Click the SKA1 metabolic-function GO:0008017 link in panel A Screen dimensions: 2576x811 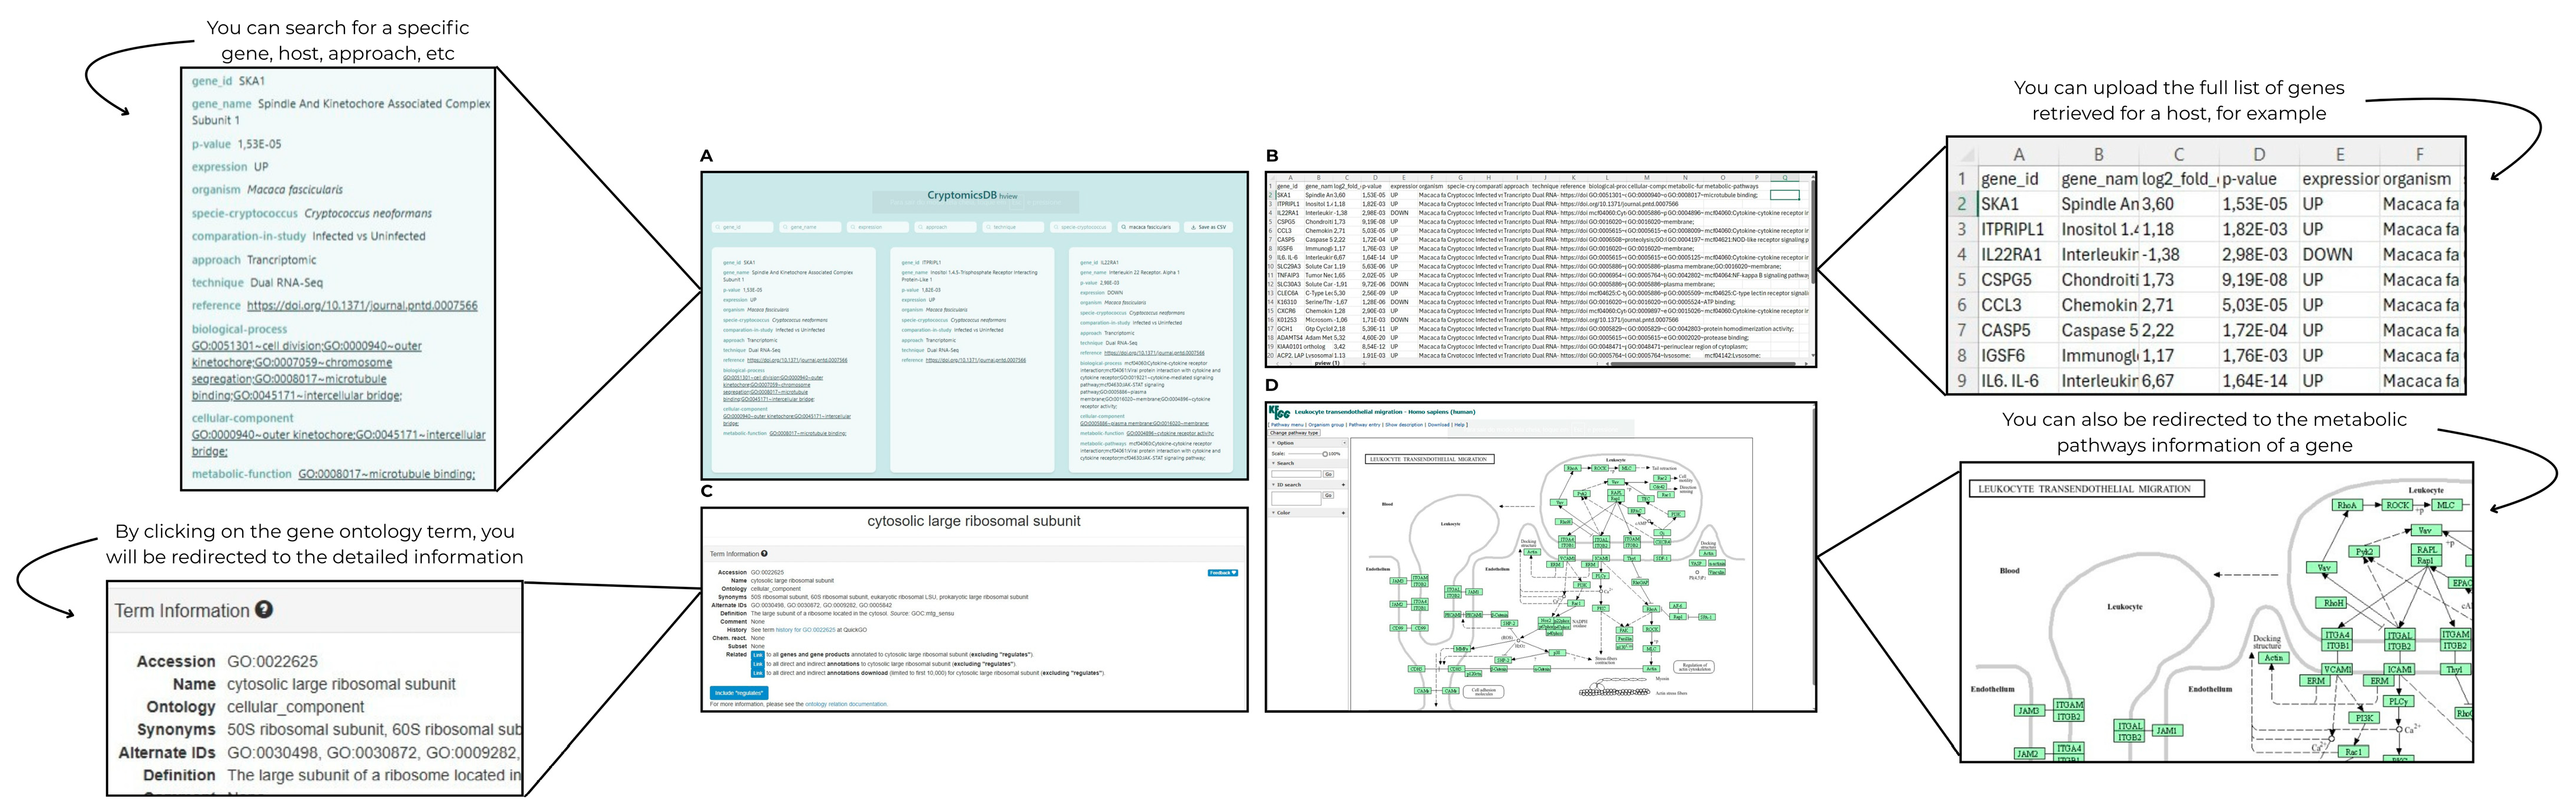click(x=808, y=433)
